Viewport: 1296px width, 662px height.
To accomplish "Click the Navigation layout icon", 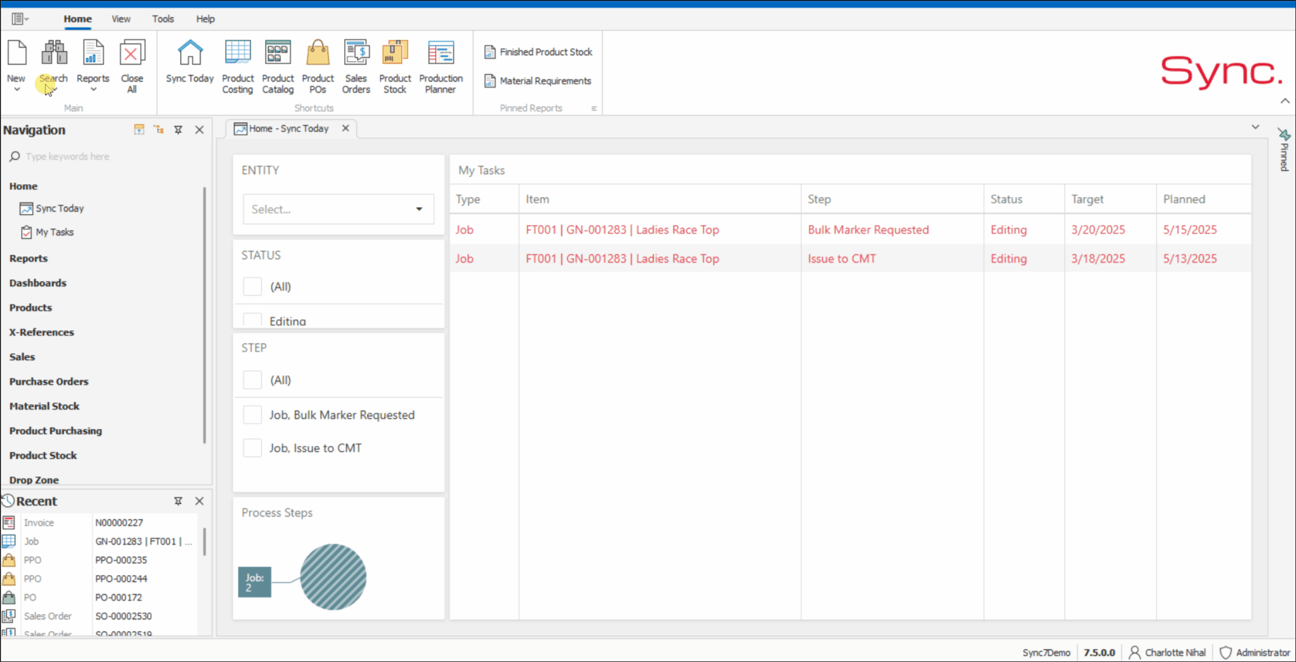I will [x=139, y=129].
